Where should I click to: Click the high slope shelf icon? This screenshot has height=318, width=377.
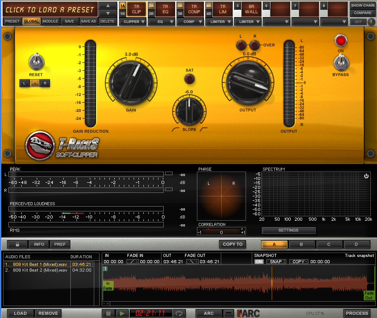tap(204, 130)
